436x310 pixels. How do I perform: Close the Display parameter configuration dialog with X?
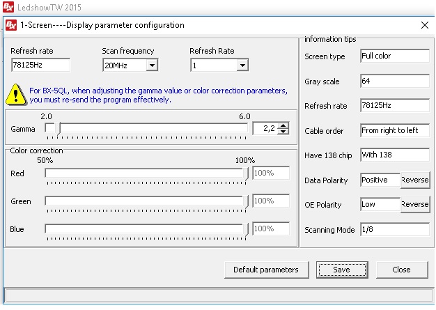[425, 25]
